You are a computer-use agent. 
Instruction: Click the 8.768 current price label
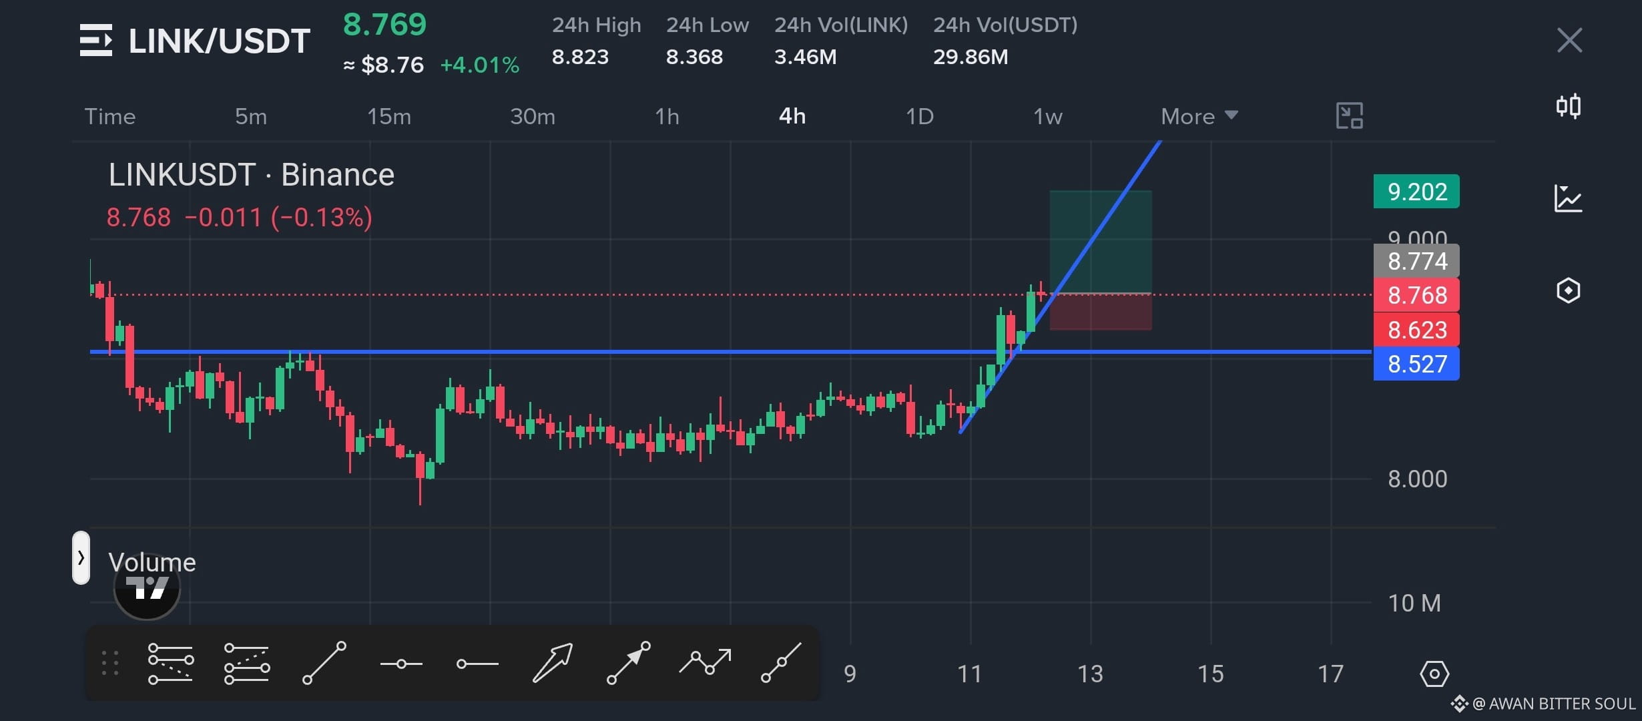click(1416, 295)
